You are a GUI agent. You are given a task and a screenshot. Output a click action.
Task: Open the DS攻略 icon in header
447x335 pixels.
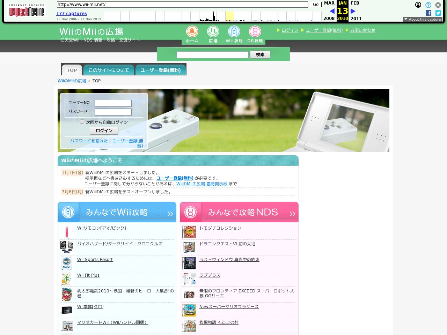pos(255,35)
